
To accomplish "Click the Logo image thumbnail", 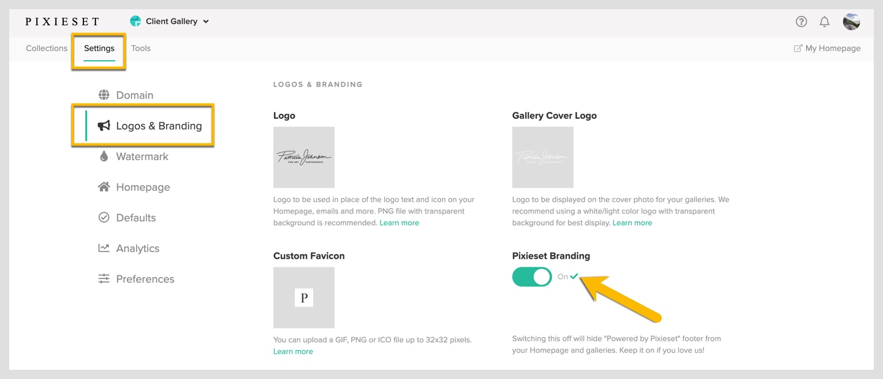I will 304,157.
